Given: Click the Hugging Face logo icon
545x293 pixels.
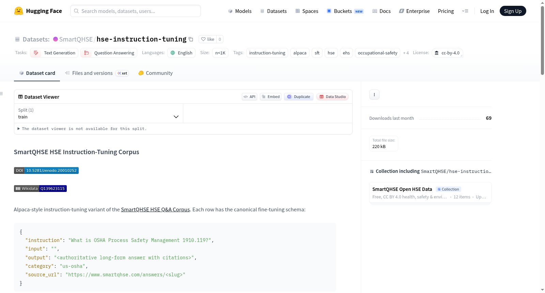Looking at the screenshot, I should [19, 11].
